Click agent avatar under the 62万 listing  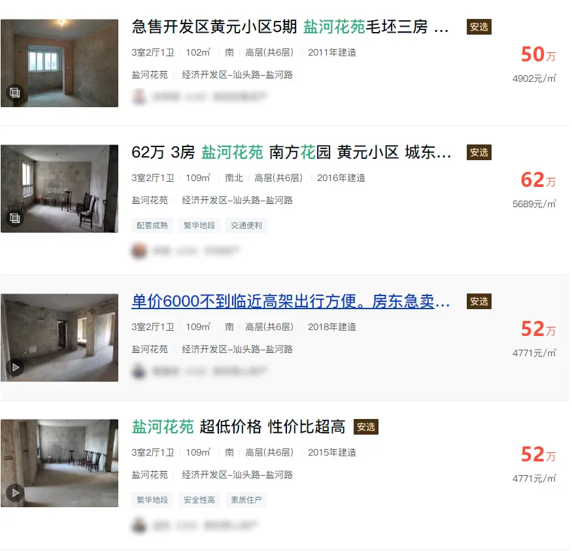click(x=139, y=251)
